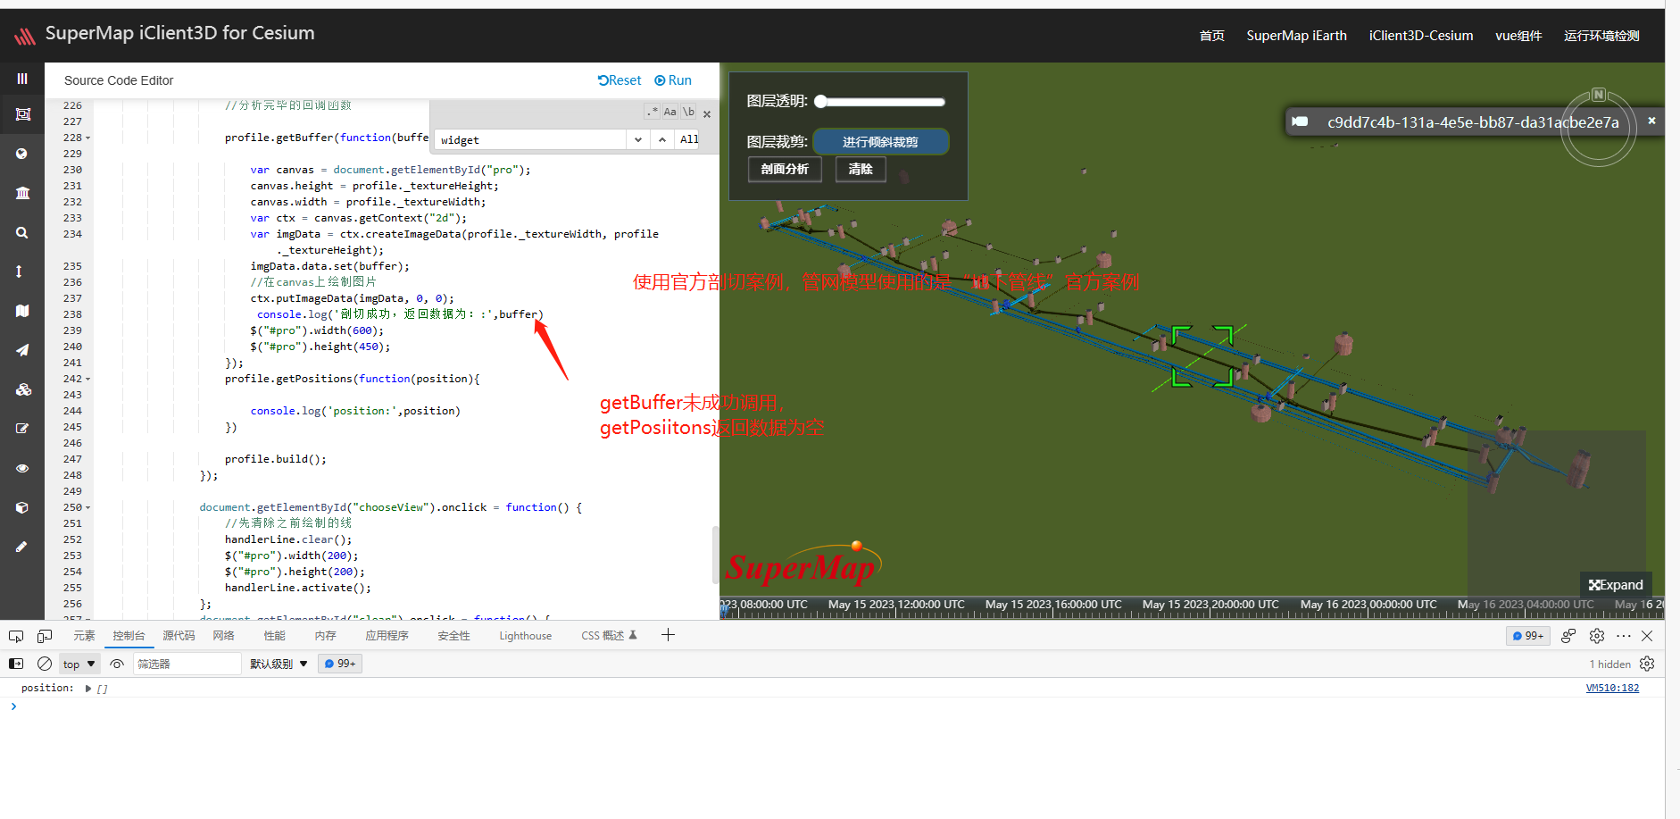Open the pencil icon category in sidebar
The height and width of the screenshot is (819, 1680).
click(22, 547)
